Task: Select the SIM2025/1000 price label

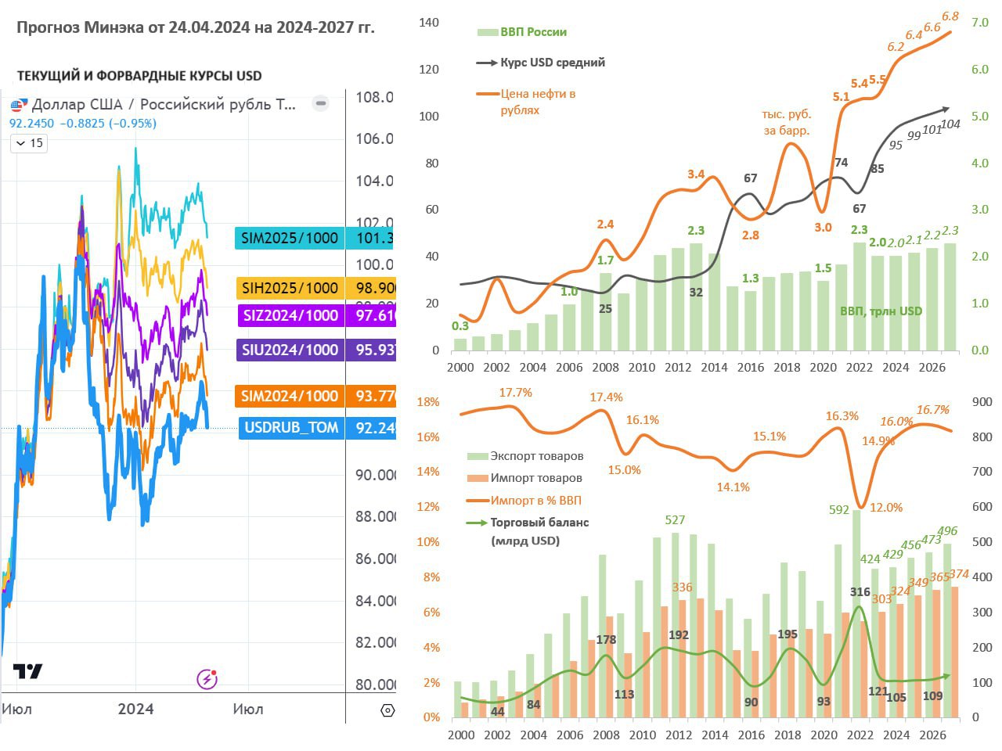Action: (x=290, y=239)
